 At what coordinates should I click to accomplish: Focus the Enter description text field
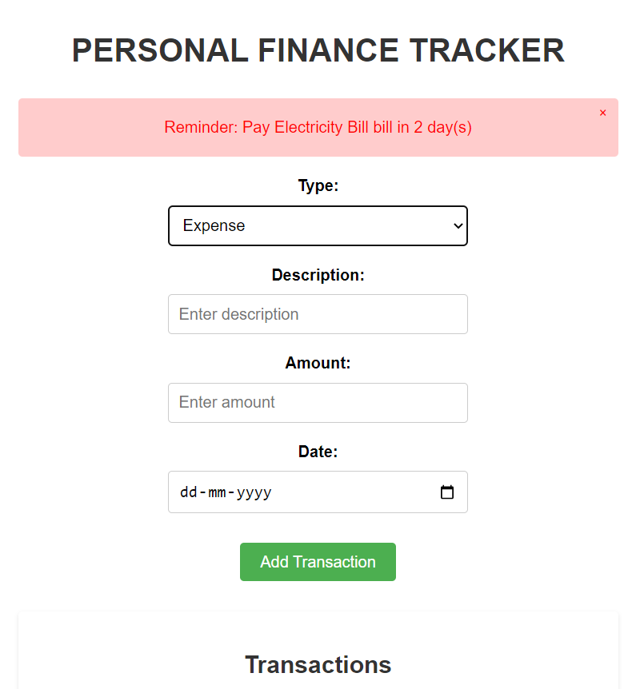[x=318, y=313]
